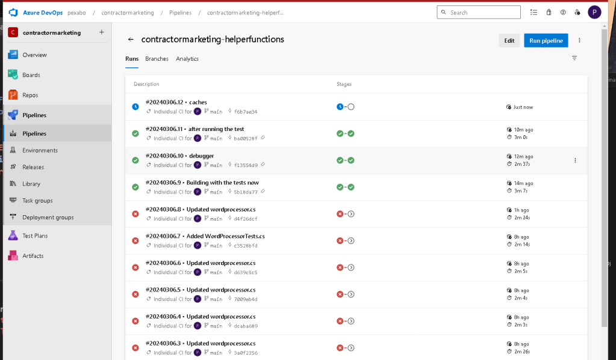Image resolution: width=616 pixels, height=360 pixels.
Task: Click the Azure DevOps logo
Action: coord(13,13)
